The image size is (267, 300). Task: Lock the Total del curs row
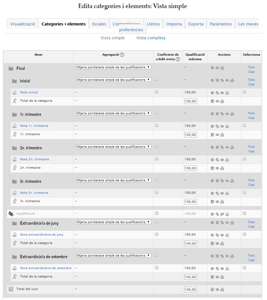[x=222, y=290]
